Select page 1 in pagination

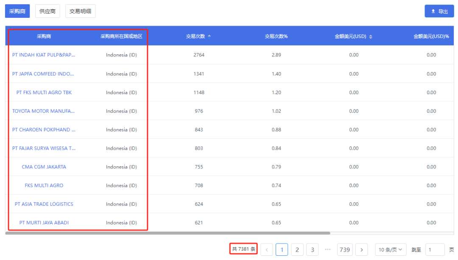[x=282, y=250]
